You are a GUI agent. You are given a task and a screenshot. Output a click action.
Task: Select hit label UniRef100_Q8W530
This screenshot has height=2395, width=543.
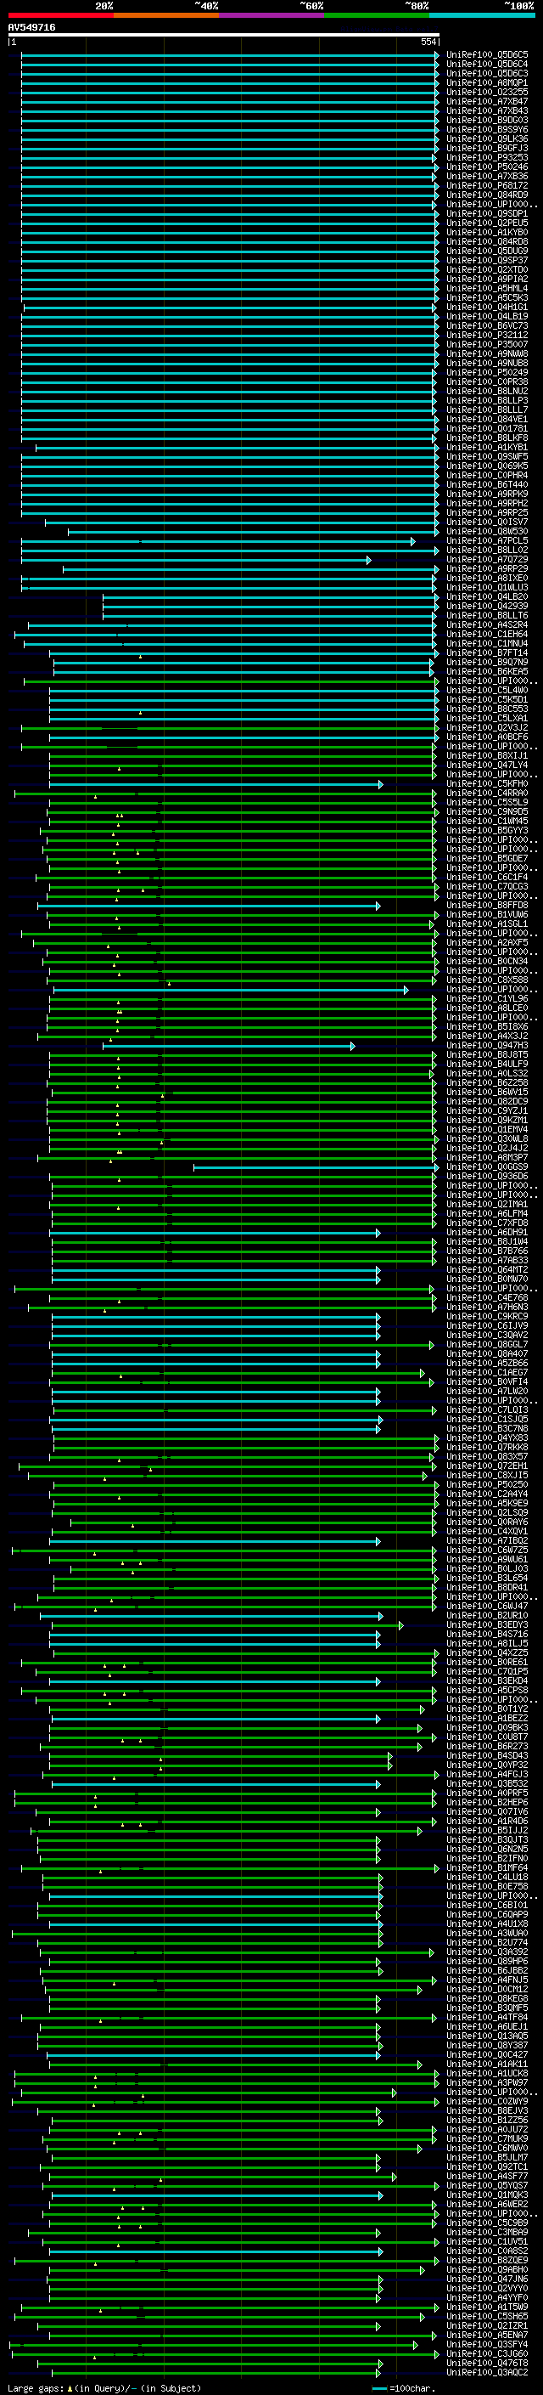487,532
